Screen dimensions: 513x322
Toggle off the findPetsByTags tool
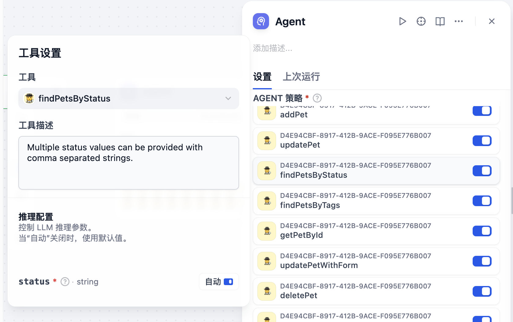pyautogui.click(x=482, y=201)
